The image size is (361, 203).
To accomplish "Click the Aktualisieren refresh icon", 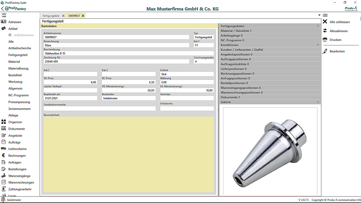I will click(x=325, y=31).
